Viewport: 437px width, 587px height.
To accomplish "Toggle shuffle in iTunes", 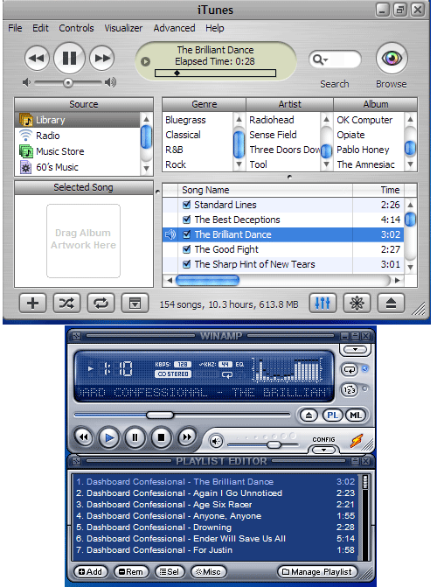I will tap(66, 304).
